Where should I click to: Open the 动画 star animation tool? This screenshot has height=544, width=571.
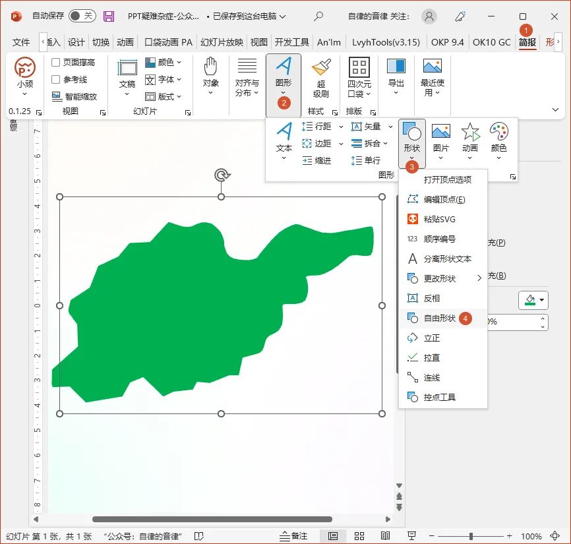tap(469, 141)
